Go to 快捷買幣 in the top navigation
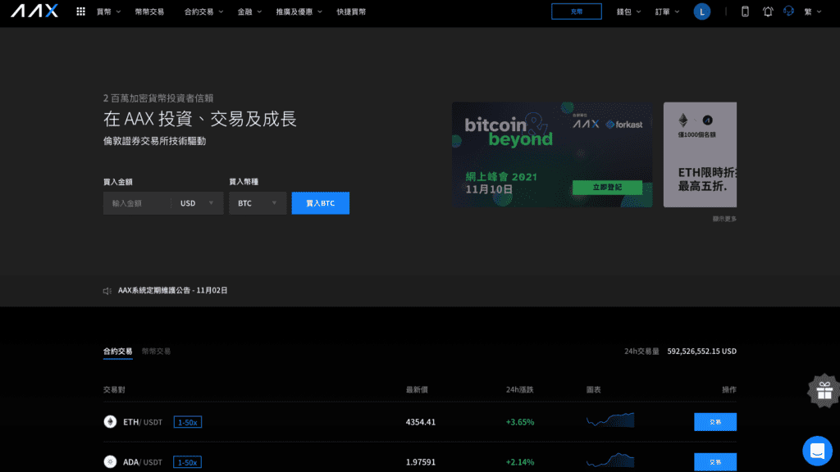 351,11
